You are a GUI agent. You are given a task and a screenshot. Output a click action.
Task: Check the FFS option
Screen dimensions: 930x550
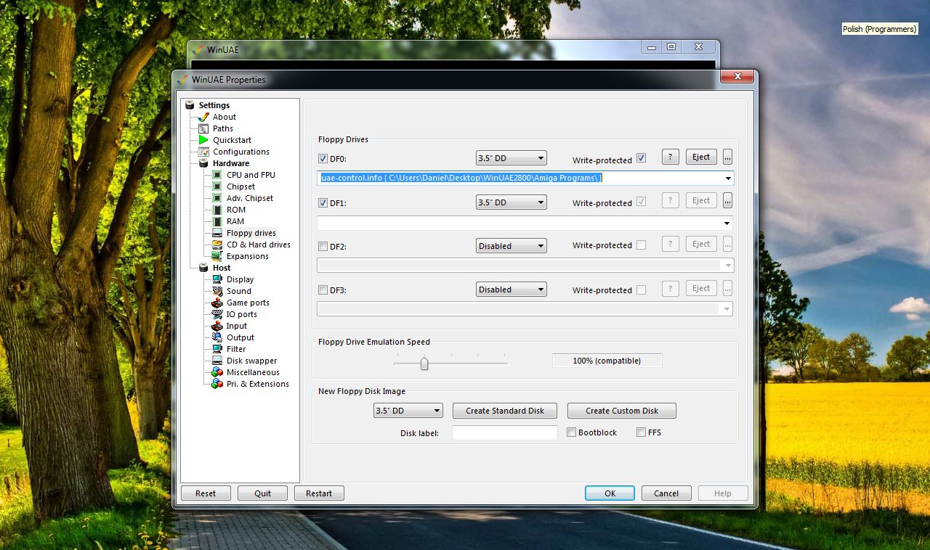(x=641, y=432)
